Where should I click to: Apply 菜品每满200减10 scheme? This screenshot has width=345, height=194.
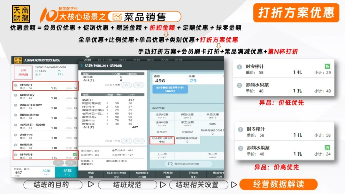(x=187, y=140)
